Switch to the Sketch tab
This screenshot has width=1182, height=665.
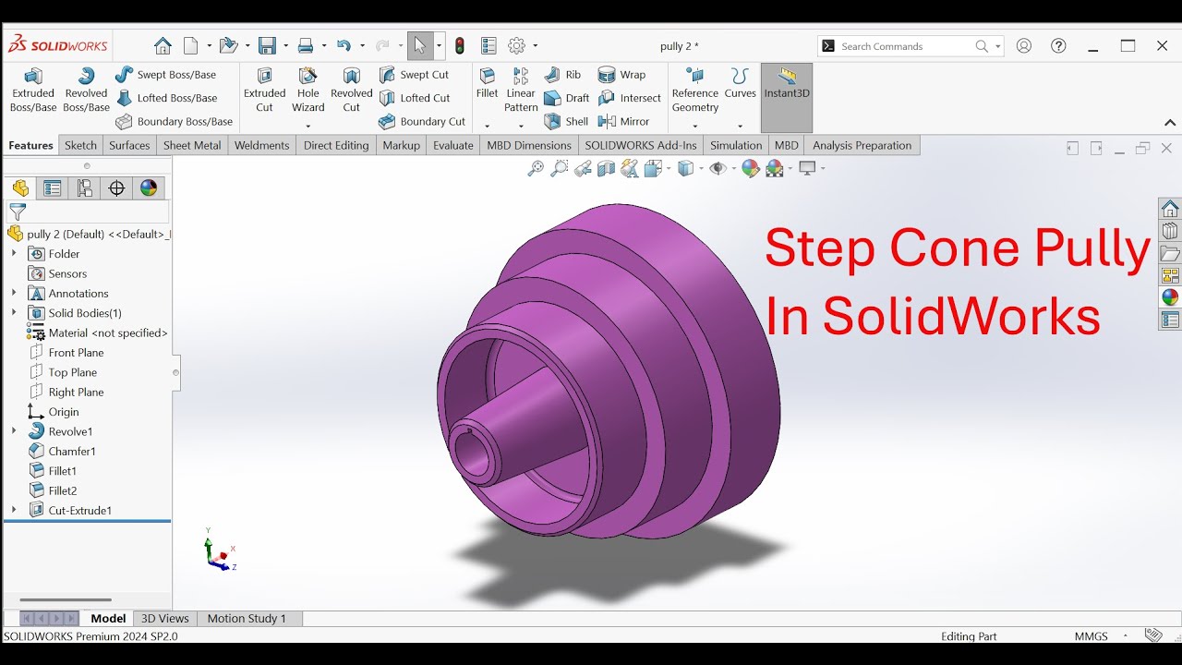(80, 145)
